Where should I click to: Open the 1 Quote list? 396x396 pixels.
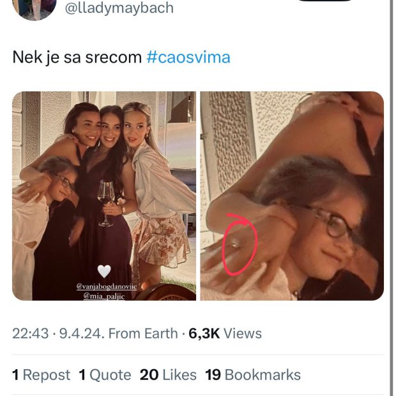coord(105,375)
